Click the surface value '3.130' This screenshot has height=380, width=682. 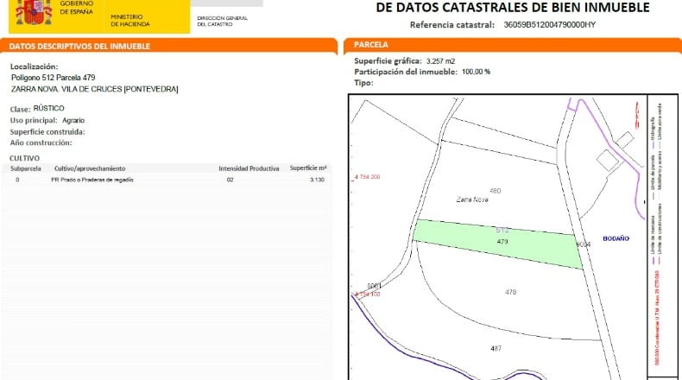pyautogui.click(x=317, y=180)
